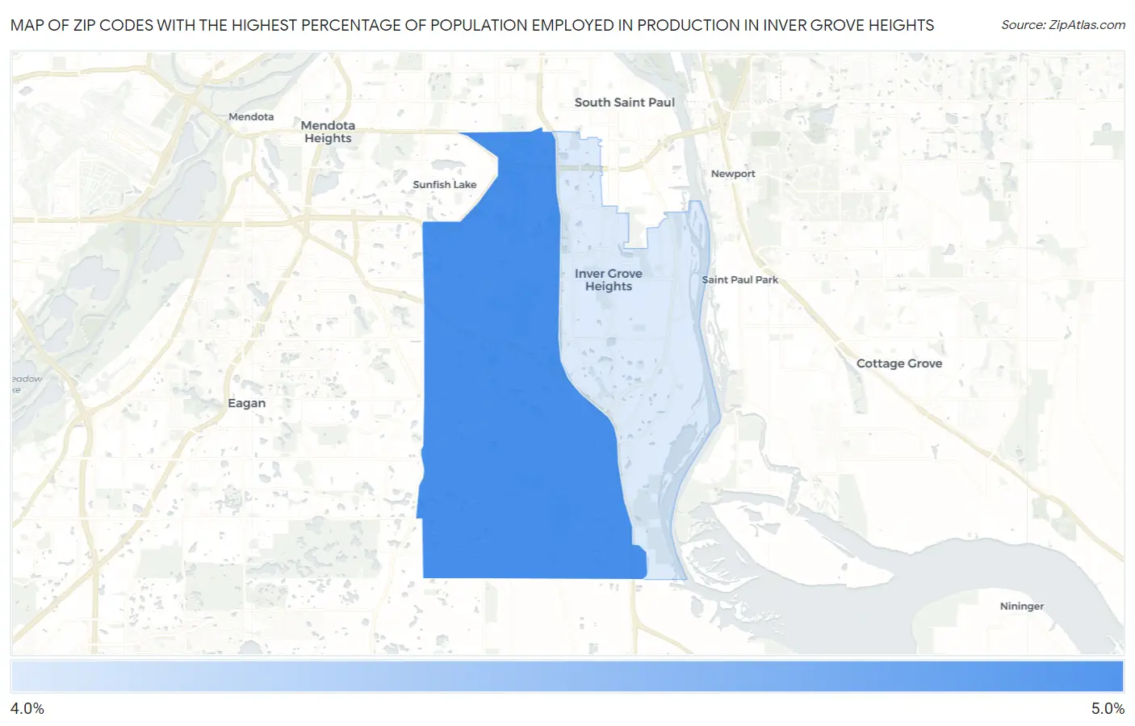Click the Cottage Grove label

click(x=899, y=363)
